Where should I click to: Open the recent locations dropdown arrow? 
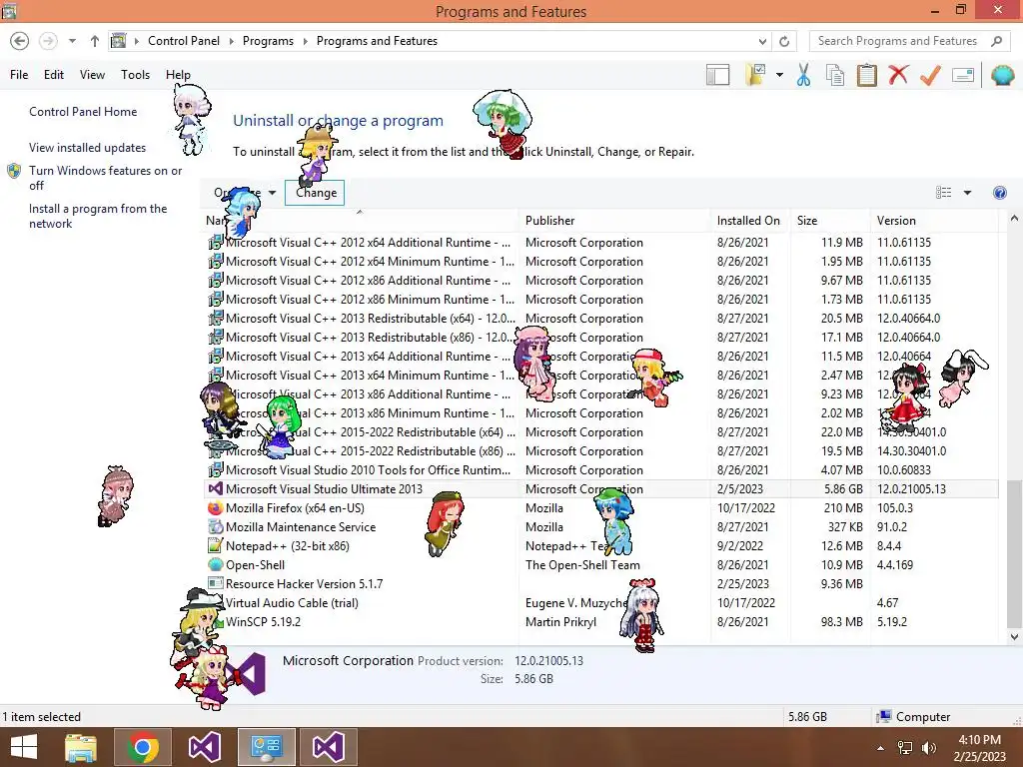tap(72, 41)
